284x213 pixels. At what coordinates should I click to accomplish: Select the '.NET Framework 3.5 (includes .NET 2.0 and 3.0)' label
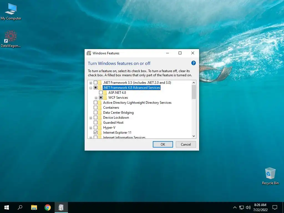137,83
